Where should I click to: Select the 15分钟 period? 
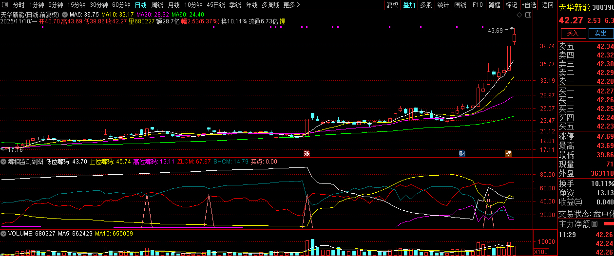click(x=77, y=5)
